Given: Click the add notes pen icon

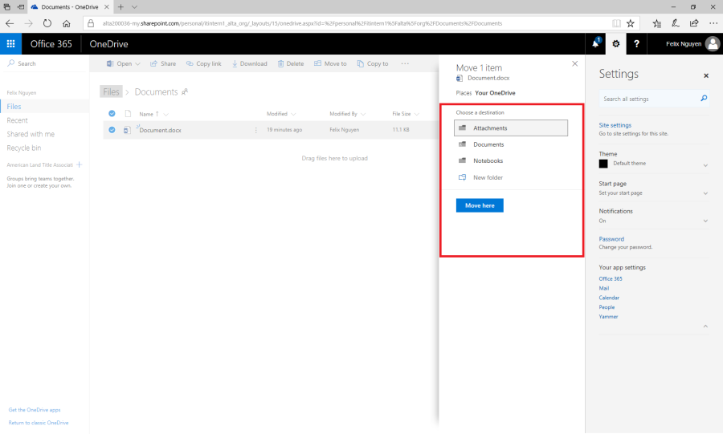Looking at the screenshot, I should coord(676,23).
